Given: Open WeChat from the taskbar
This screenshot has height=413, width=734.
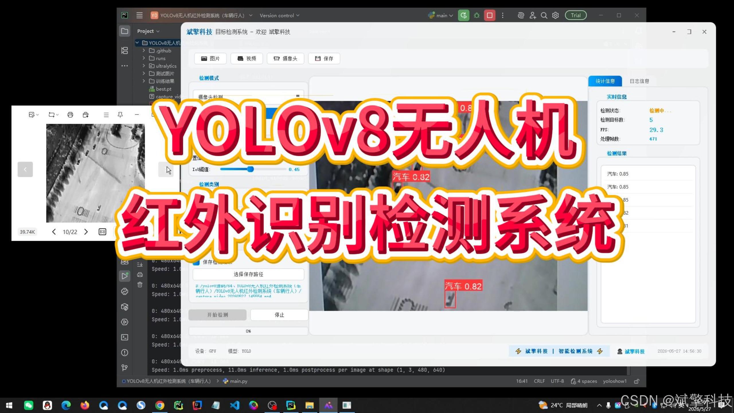Looking at the screenshot, I should click(28, 405).
